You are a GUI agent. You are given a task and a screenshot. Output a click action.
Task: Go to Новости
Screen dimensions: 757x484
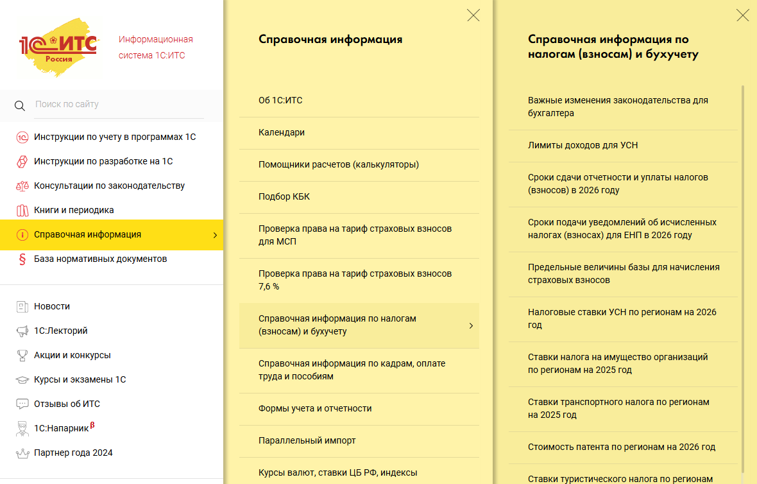point(52,306)
